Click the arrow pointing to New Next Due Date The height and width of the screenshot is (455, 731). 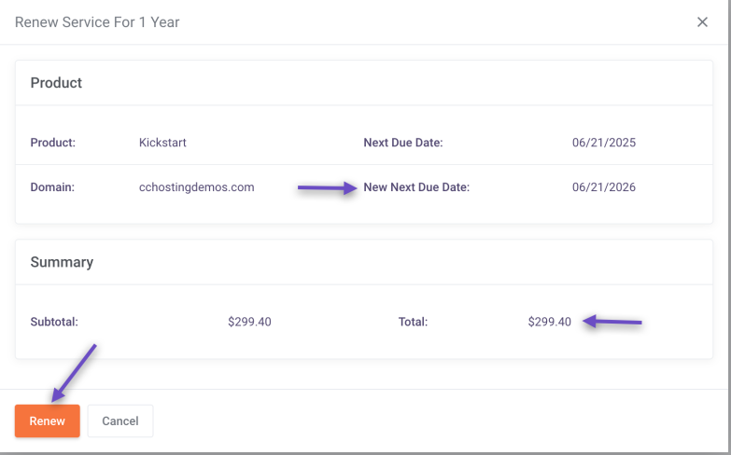point(327,188)
